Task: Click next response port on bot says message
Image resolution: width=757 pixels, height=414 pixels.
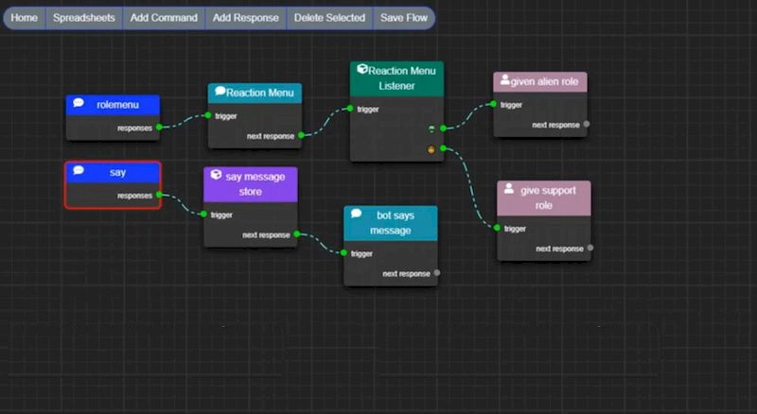Action: pyautogui.click(x=437, y=272)
